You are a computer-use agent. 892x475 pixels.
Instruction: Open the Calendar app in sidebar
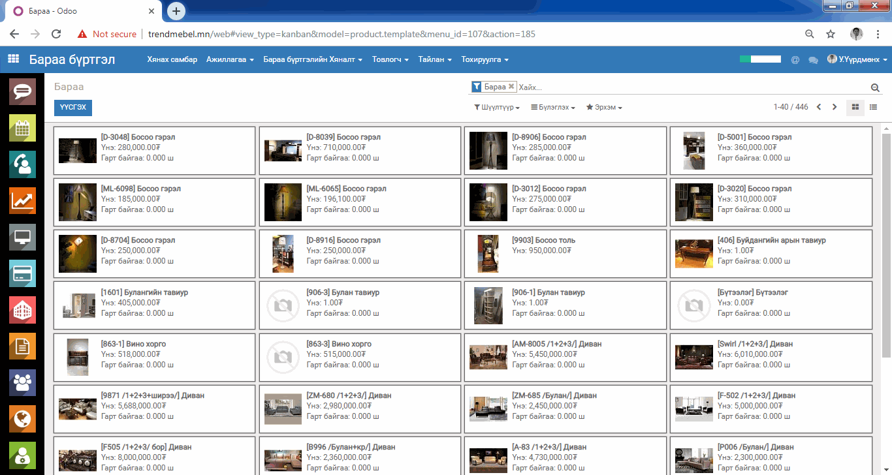[22, 128]
